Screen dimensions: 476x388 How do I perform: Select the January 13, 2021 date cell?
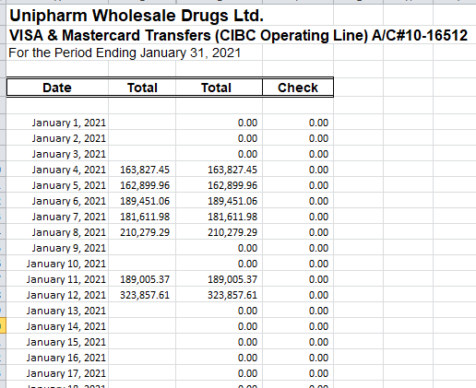click(57, 311)
